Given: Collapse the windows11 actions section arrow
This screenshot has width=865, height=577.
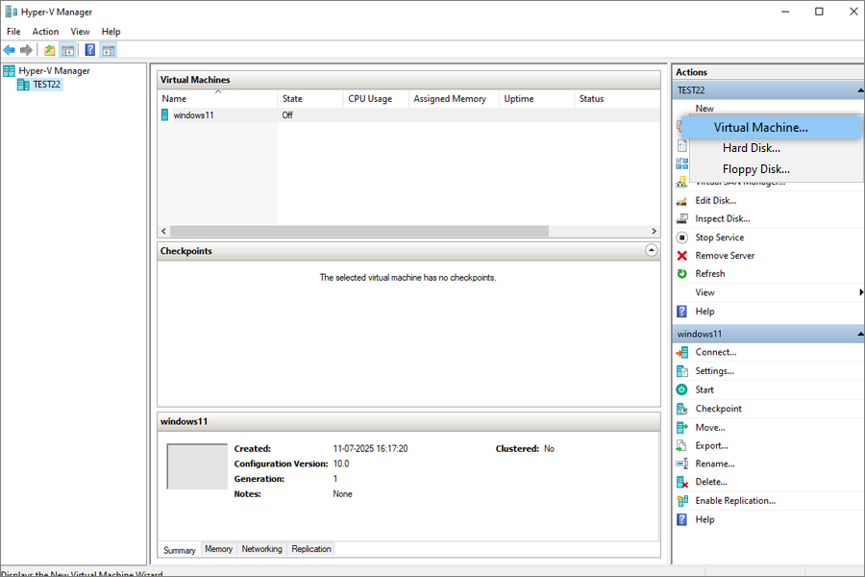Looking at the screenshot, I should (860, 334).
